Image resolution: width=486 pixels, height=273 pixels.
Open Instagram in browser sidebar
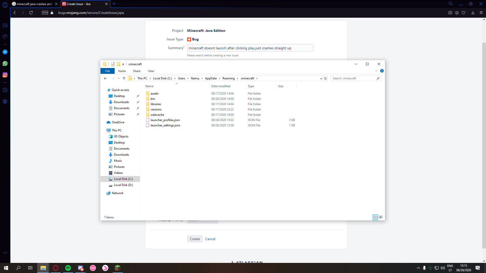click(x=5, y=75)
